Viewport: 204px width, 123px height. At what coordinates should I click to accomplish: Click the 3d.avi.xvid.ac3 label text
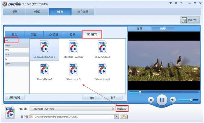click(73, 79)
